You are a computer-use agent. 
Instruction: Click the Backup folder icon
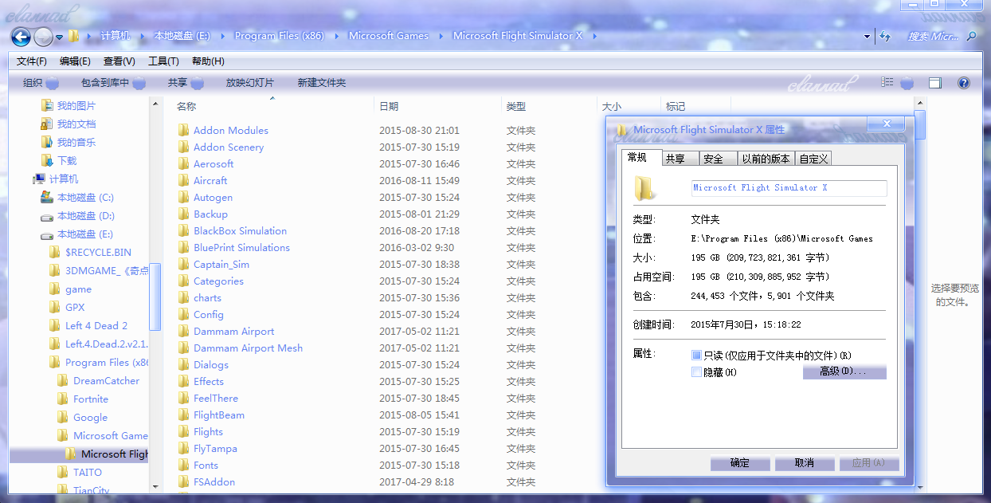coord(183,214)
